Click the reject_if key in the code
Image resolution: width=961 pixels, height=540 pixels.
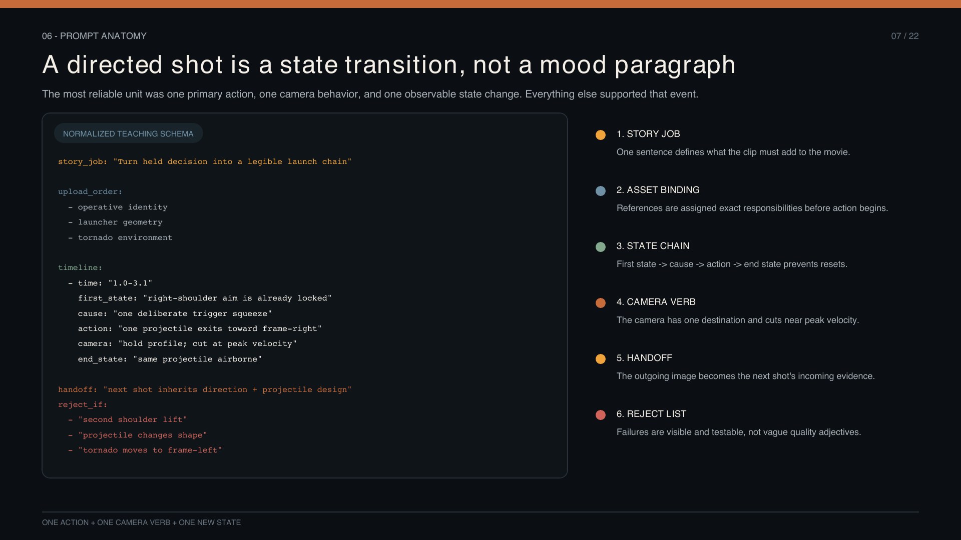click(83, 404)
